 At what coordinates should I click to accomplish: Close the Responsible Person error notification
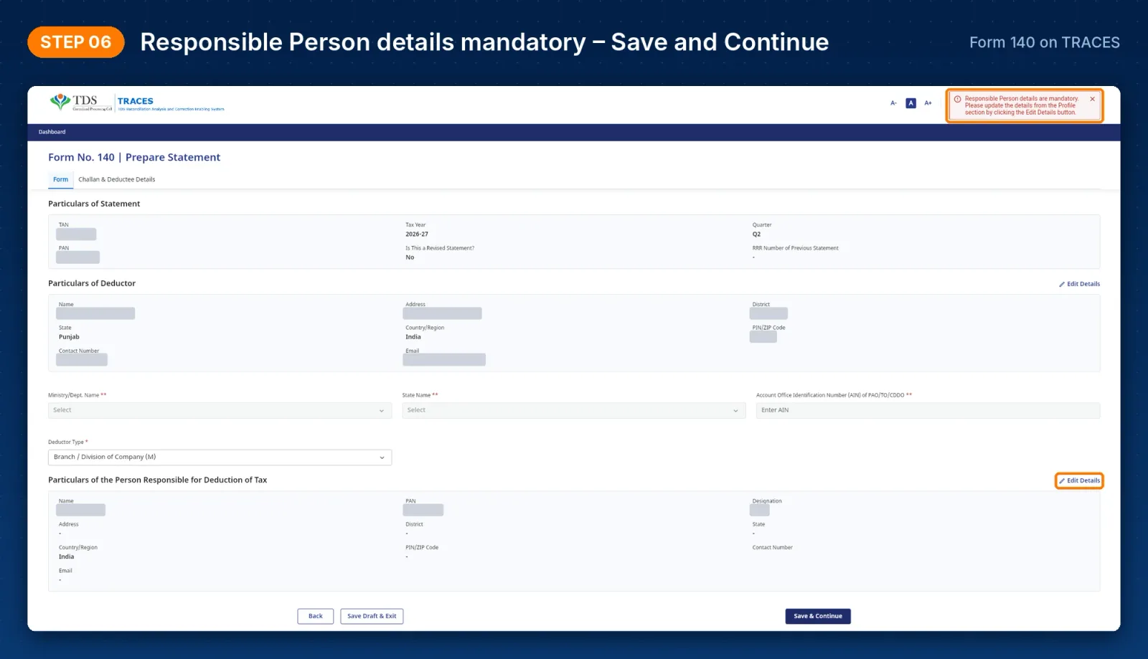tap(1092, 99)
